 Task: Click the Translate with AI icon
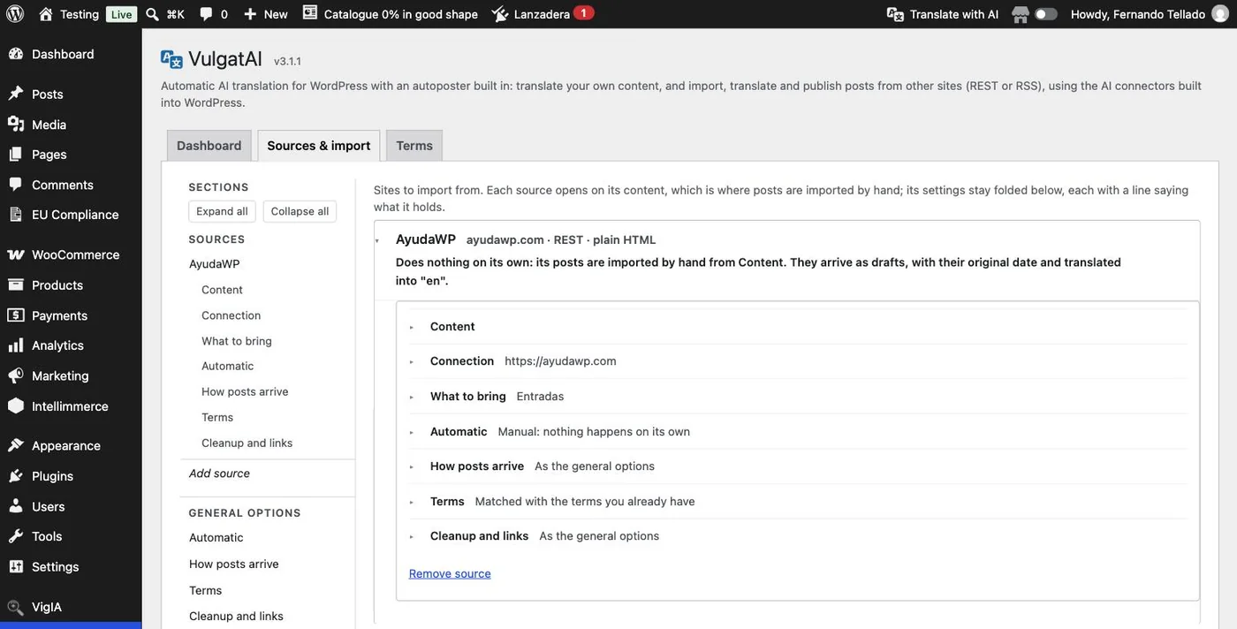pyautogui.click(x=895, y=14)
